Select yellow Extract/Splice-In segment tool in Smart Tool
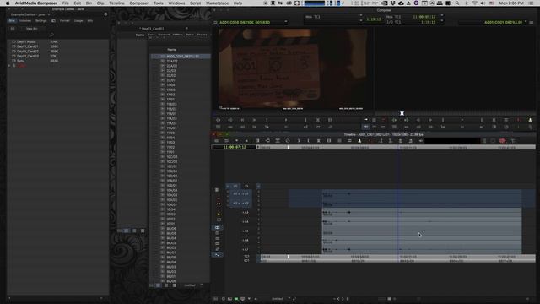Image resolution: width=540 pixels, height=304 pixels. tap(219, 204)
